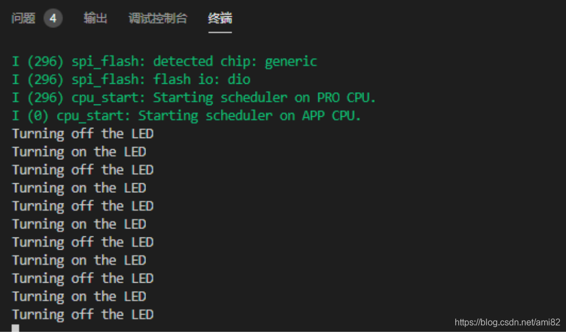Click the active 终端 (Terminal) tab
This screenshot has width=566, height=333.
point(219,18)
